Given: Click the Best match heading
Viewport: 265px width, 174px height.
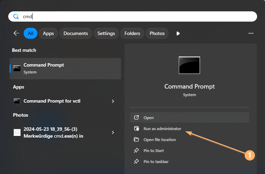Looking at the screenshot, I should pyautogui.click(x=24, y=50).
